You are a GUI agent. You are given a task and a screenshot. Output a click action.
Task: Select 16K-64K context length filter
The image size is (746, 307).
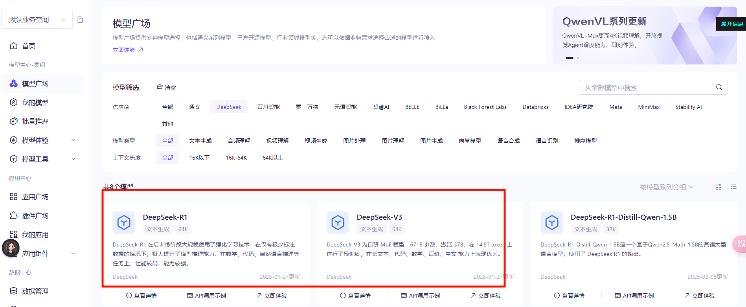tap(236, 158)
